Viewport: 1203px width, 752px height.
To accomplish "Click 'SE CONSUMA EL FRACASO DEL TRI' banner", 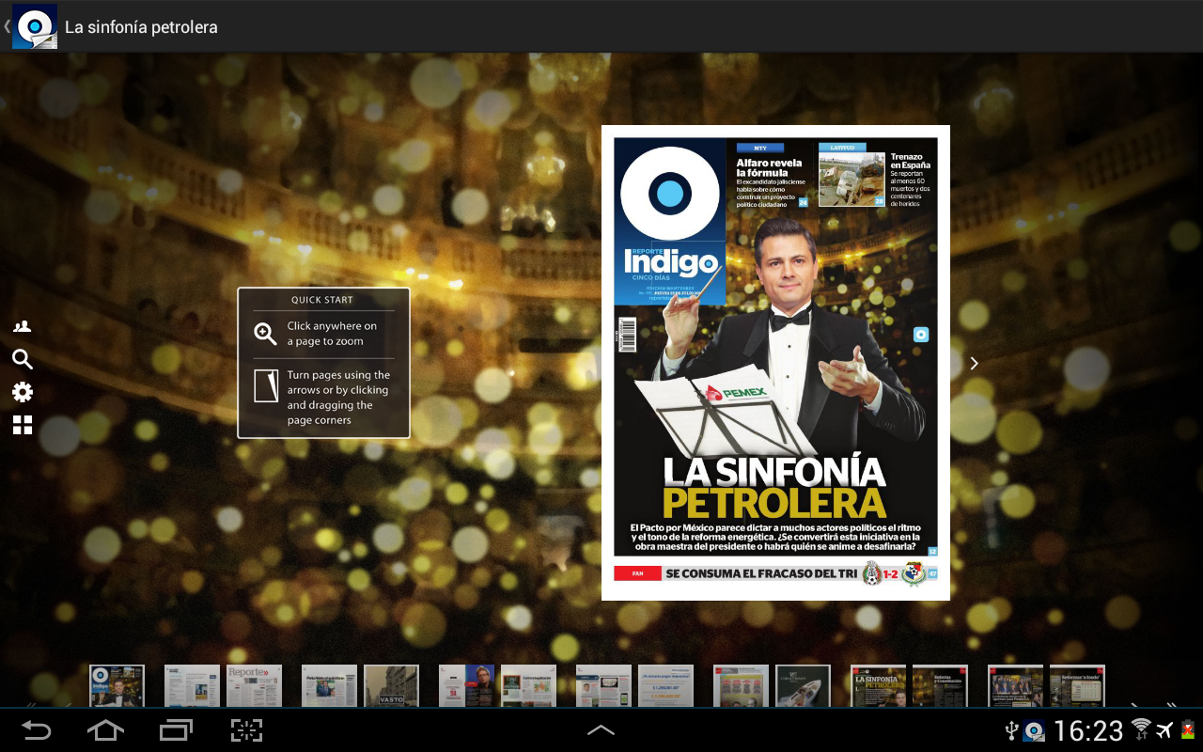I will click(761, 573).
